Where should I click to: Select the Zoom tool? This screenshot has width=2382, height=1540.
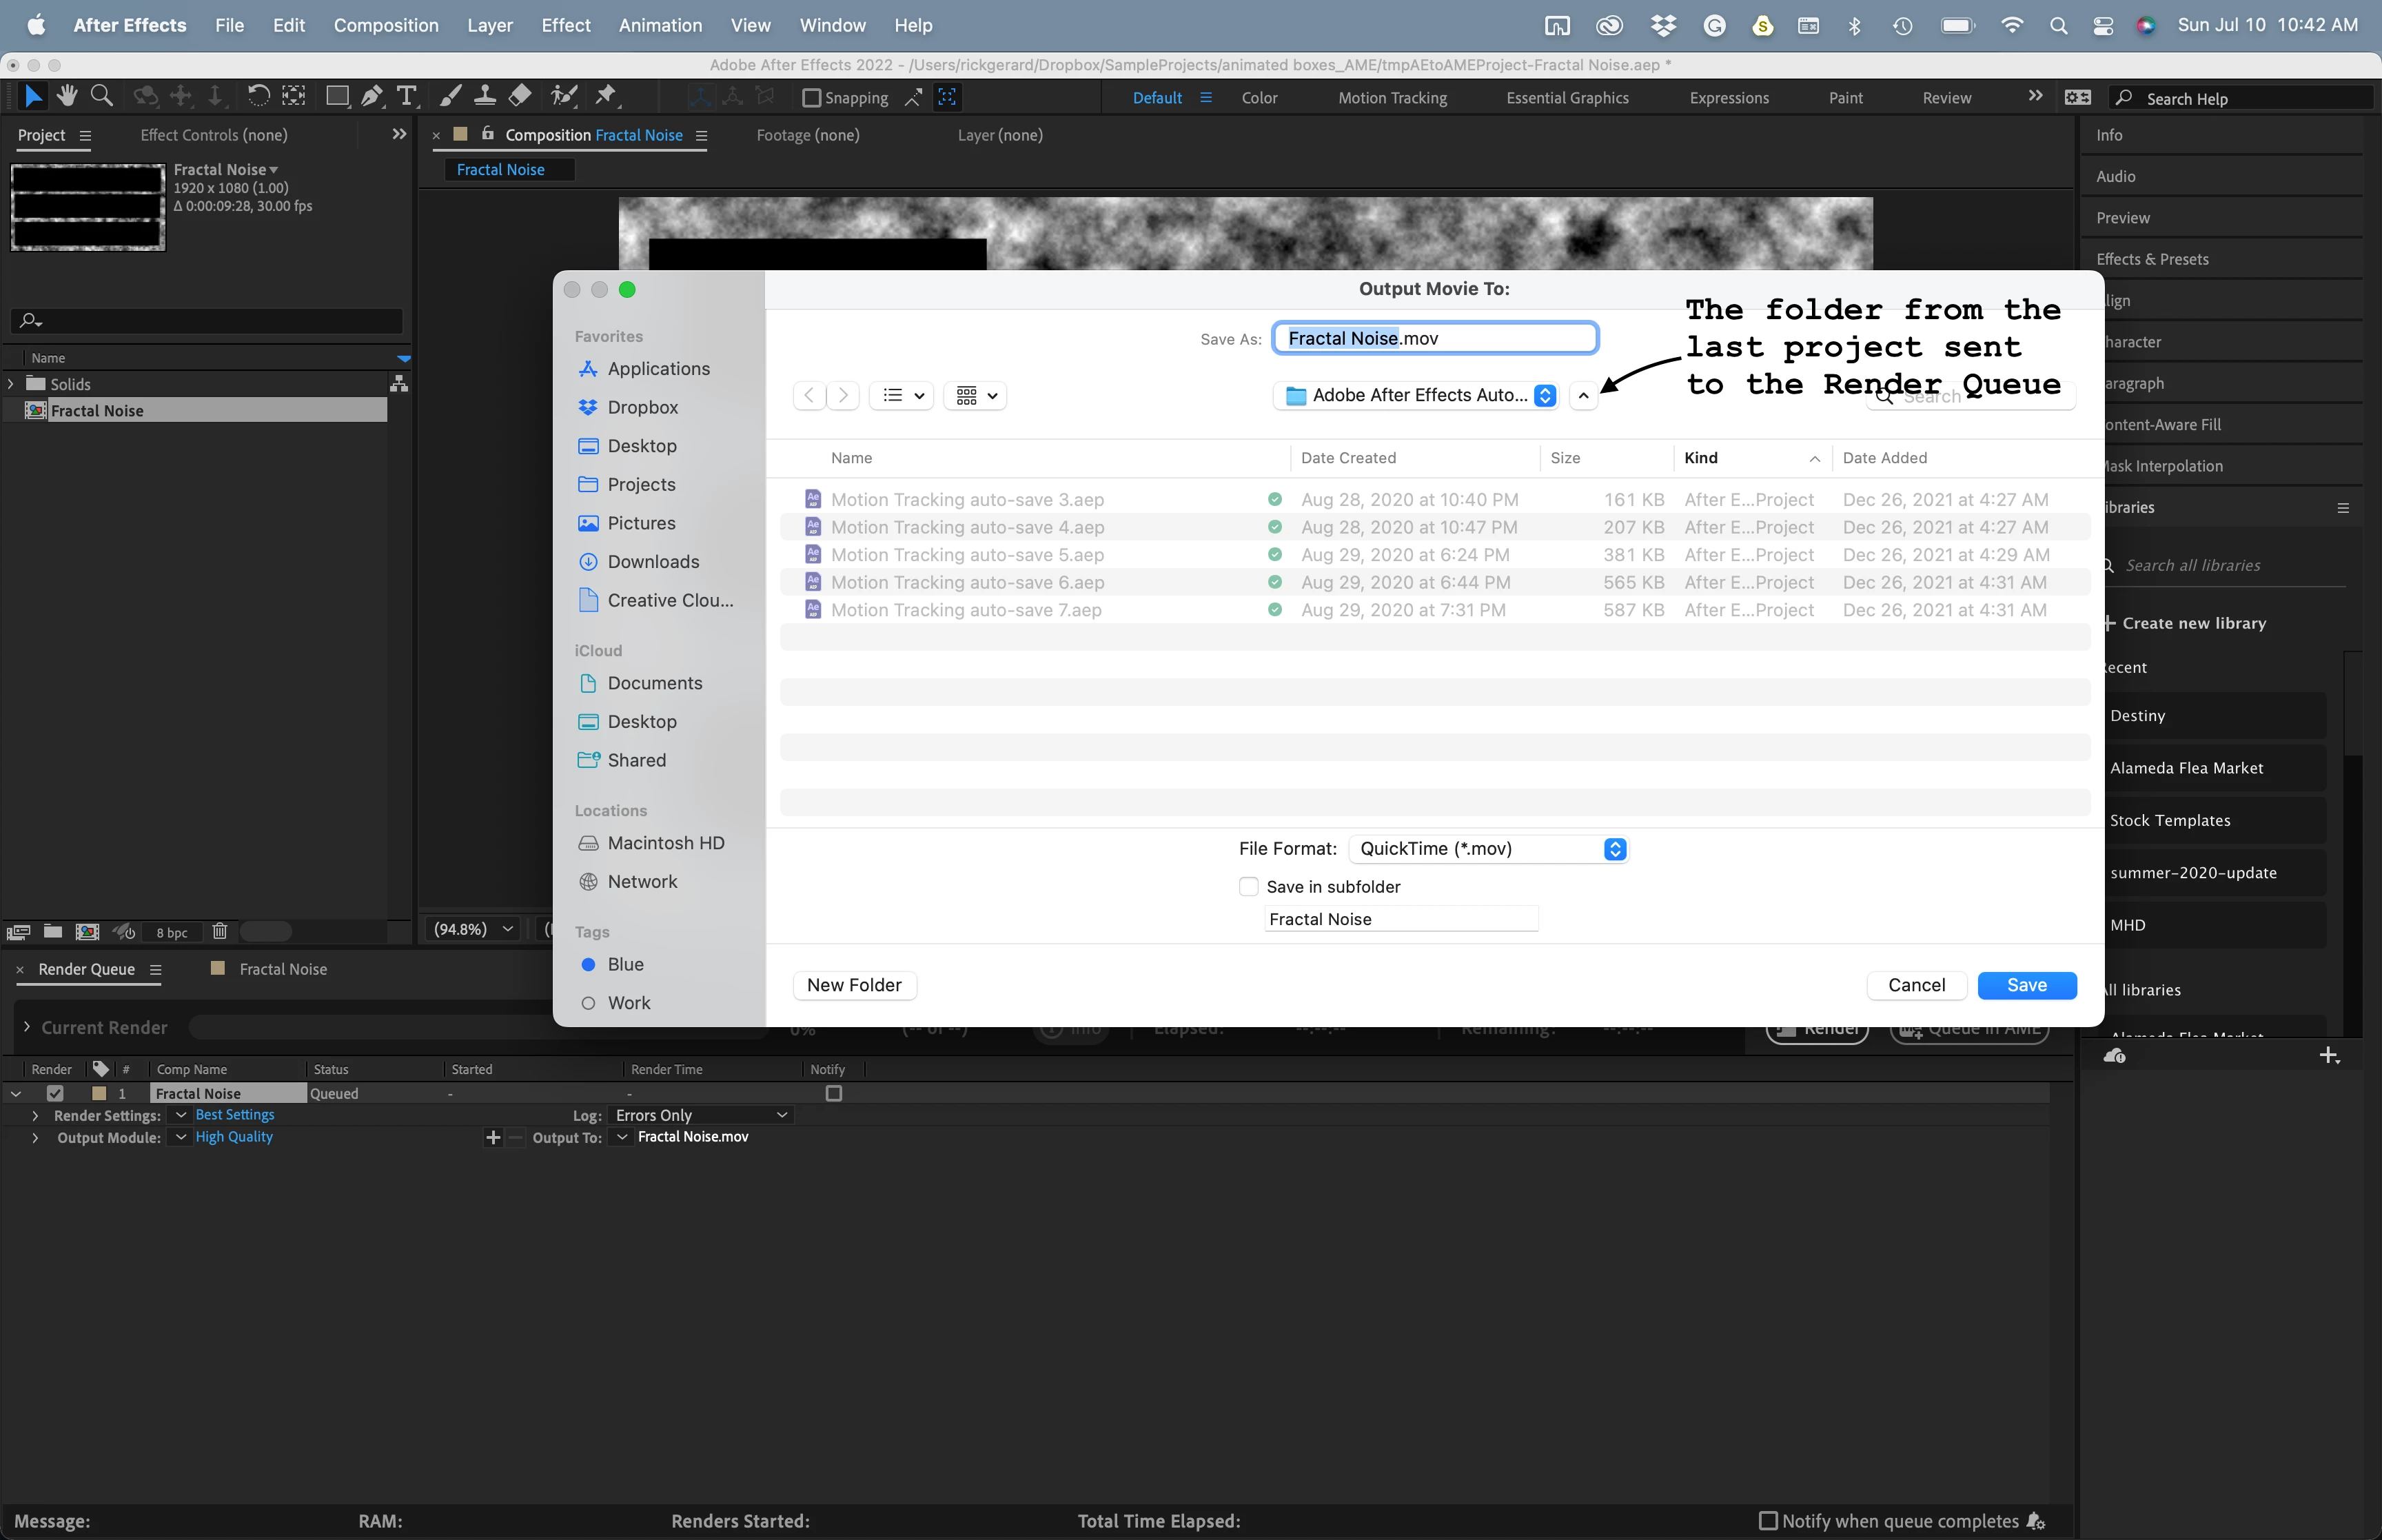click(x=101, y=96)
